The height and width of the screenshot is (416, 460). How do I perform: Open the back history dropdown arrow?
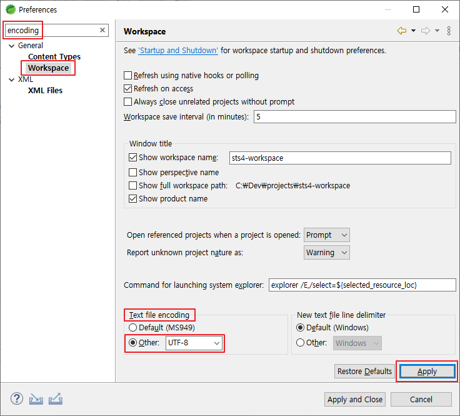(413, 31)
